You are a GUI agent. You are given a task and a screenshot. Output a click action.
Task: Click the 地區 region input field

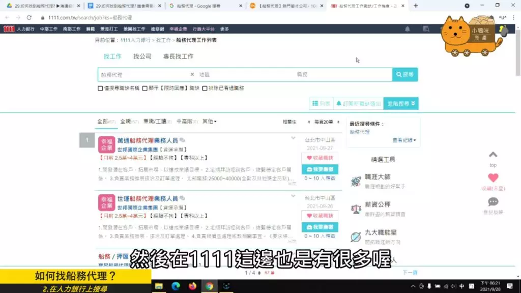[x=245, y=74]
